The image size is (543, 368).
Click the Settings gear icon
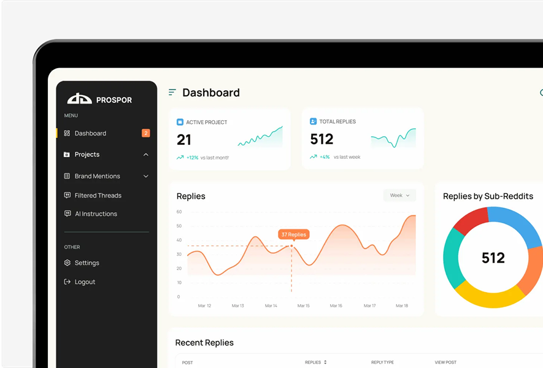pos(67,263)
